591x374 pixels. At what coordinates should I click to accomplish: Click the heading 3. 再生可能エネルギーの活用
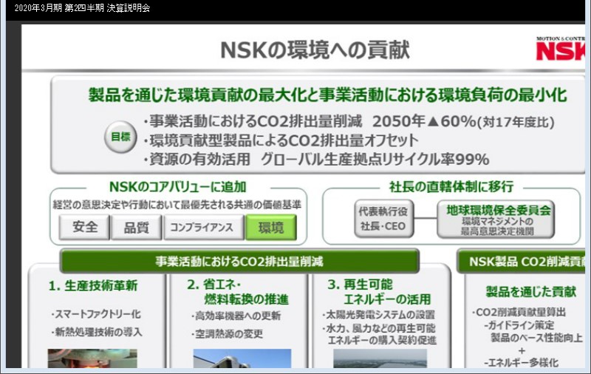click(x=379, y=292)
